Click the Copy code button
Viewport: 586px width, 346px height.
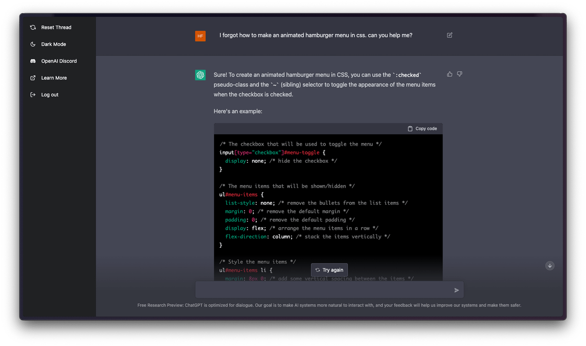422,129
